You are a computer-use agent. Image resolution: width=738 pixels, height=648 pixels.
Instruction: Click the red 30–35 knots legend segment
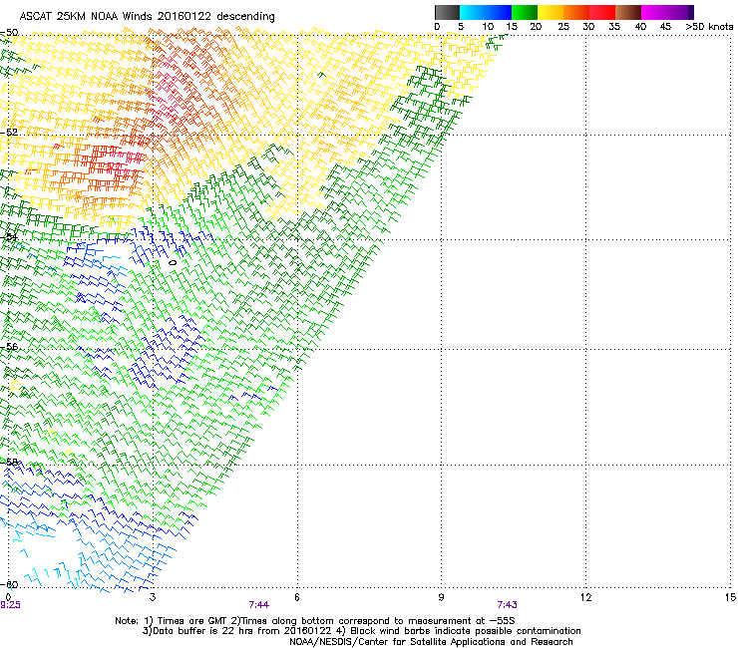coord(602,12)
